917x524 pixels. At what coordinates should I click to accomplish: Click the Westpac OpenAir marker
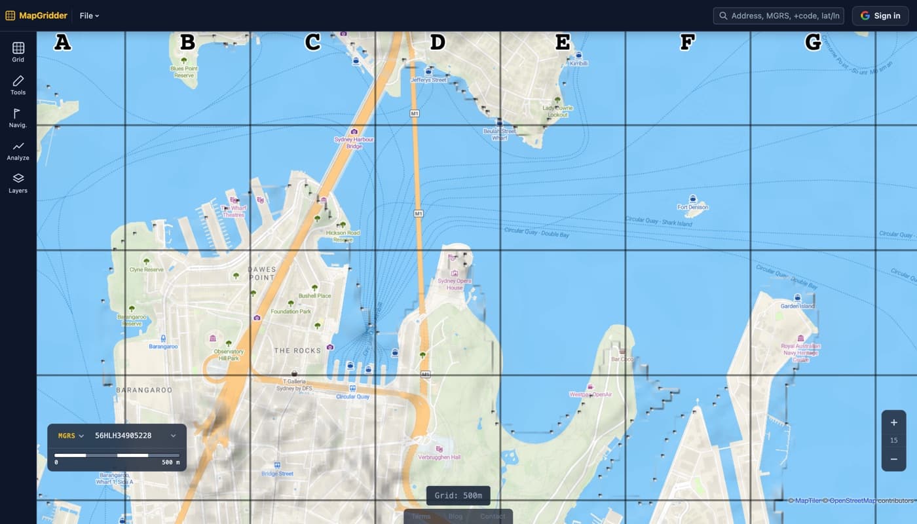click(x=589, y=387)
